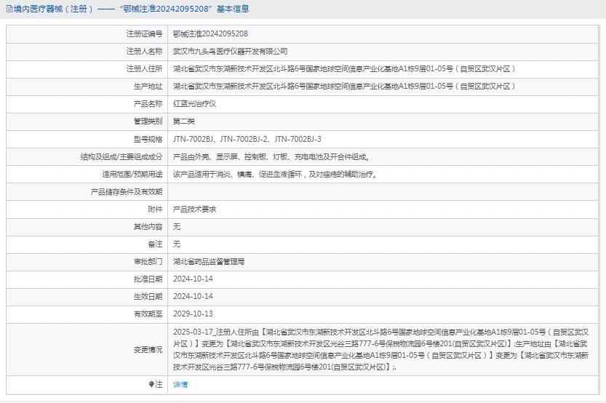Viewport: 606px width, 403px height.
Task: Click the 产品技术要求 attachment text
Action: coord(194,209)
